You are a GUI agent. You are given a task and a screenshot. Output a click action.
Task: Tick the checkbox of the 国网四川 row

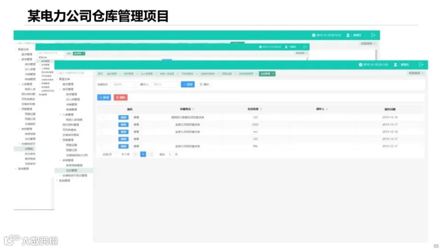click(102, 117)
